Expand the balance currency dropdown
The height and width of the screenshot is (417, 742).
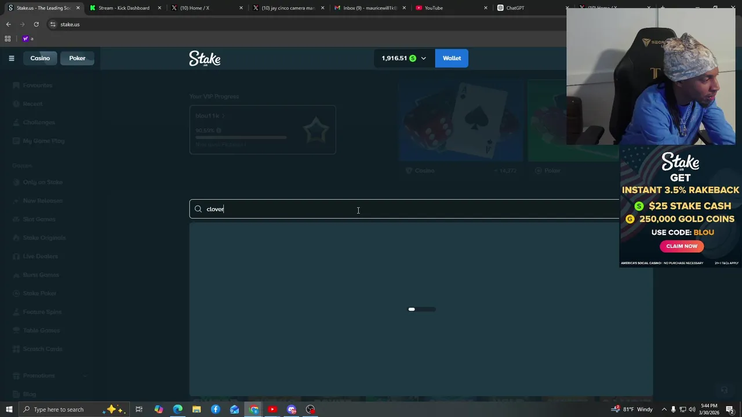click(423, 58)
